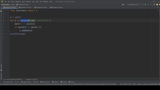This screenshot has width=160, height=90.
Task: Click the 4 spaces indent indicator
Action: [139, 84]
